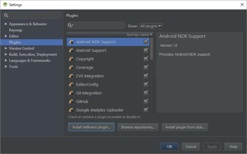The image size is (247, 154).
Task: Select Plugins in the settings sidebar
Action: click(x=32, y=42)
